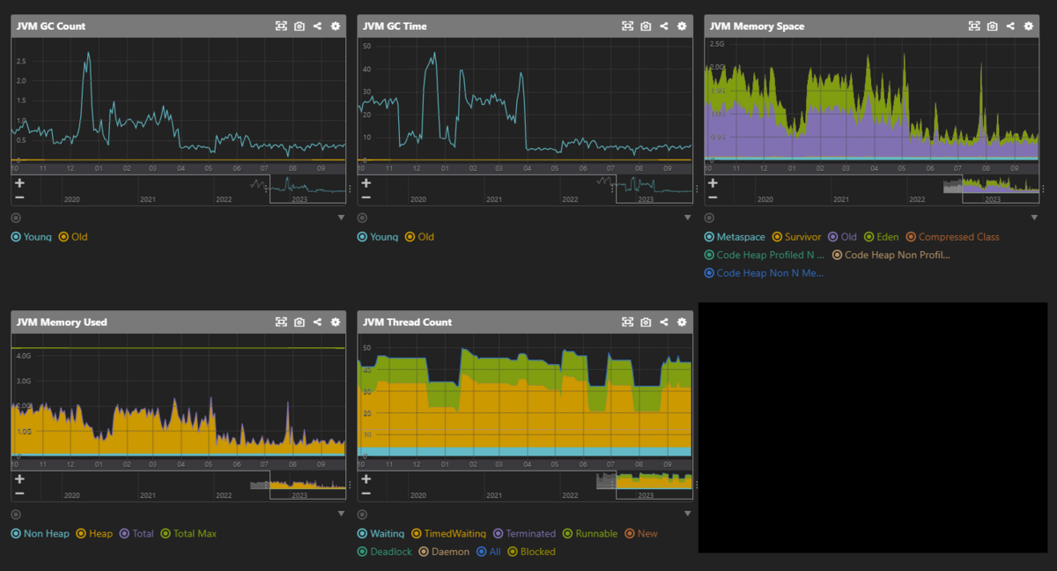Expand legend dropdown arrow under JVM Thread Count
This screenshot has height=571, width=1057.
(688, 514)
